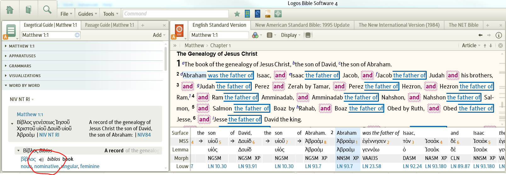Open the NASB shortcut in the toolbar
506x175 pixels.
pos(257,14)
